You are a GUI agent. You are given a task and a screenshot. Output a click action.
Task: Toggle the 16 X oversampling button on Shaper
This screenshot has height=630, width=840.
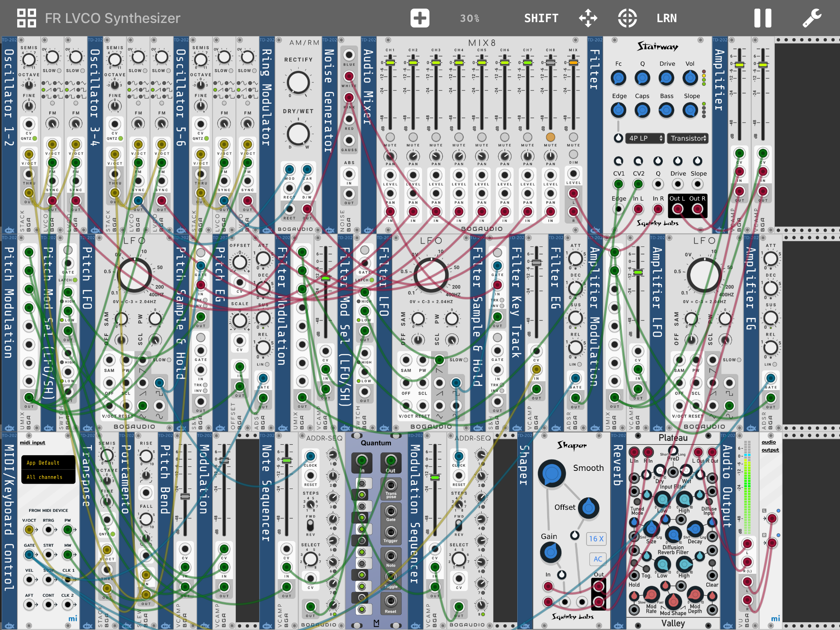click(x=596, y=539)
